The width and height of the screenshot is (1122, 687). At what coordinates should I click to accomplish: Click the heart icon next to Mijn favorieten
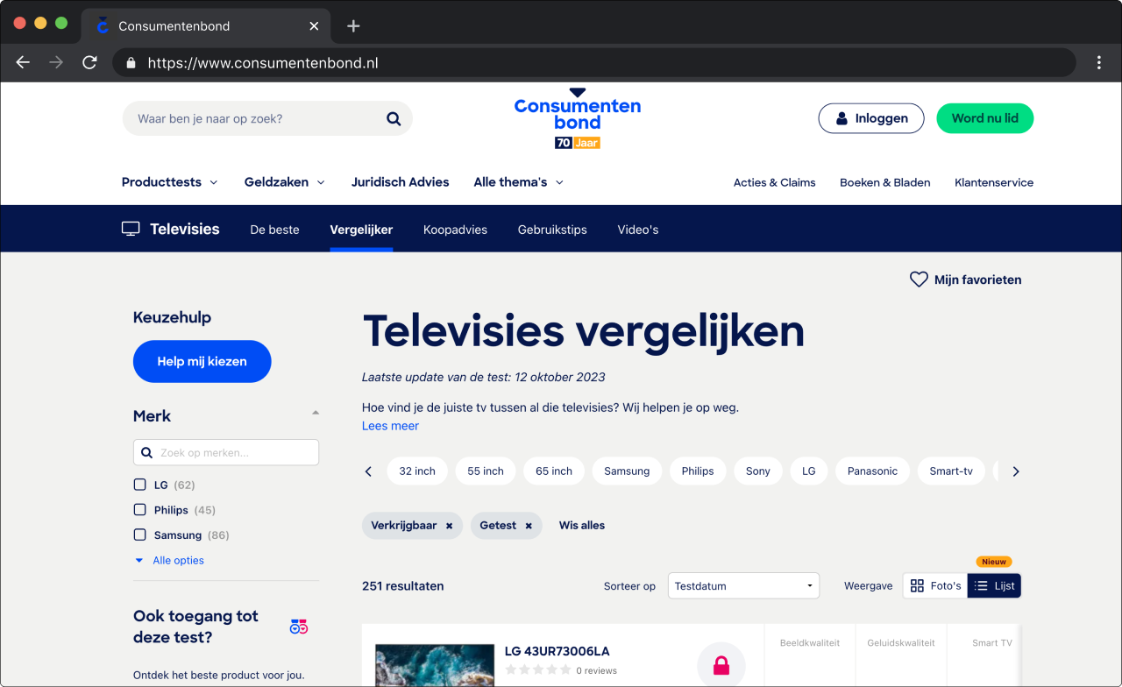(x=918, y=279)
